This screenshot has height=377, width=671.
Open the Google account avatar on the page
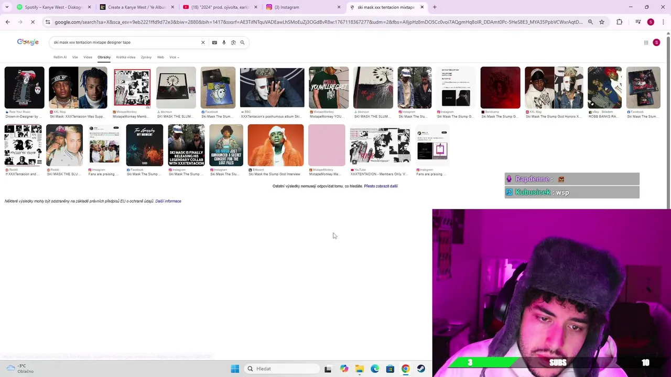pyautogui.click(x=656, y=42)
